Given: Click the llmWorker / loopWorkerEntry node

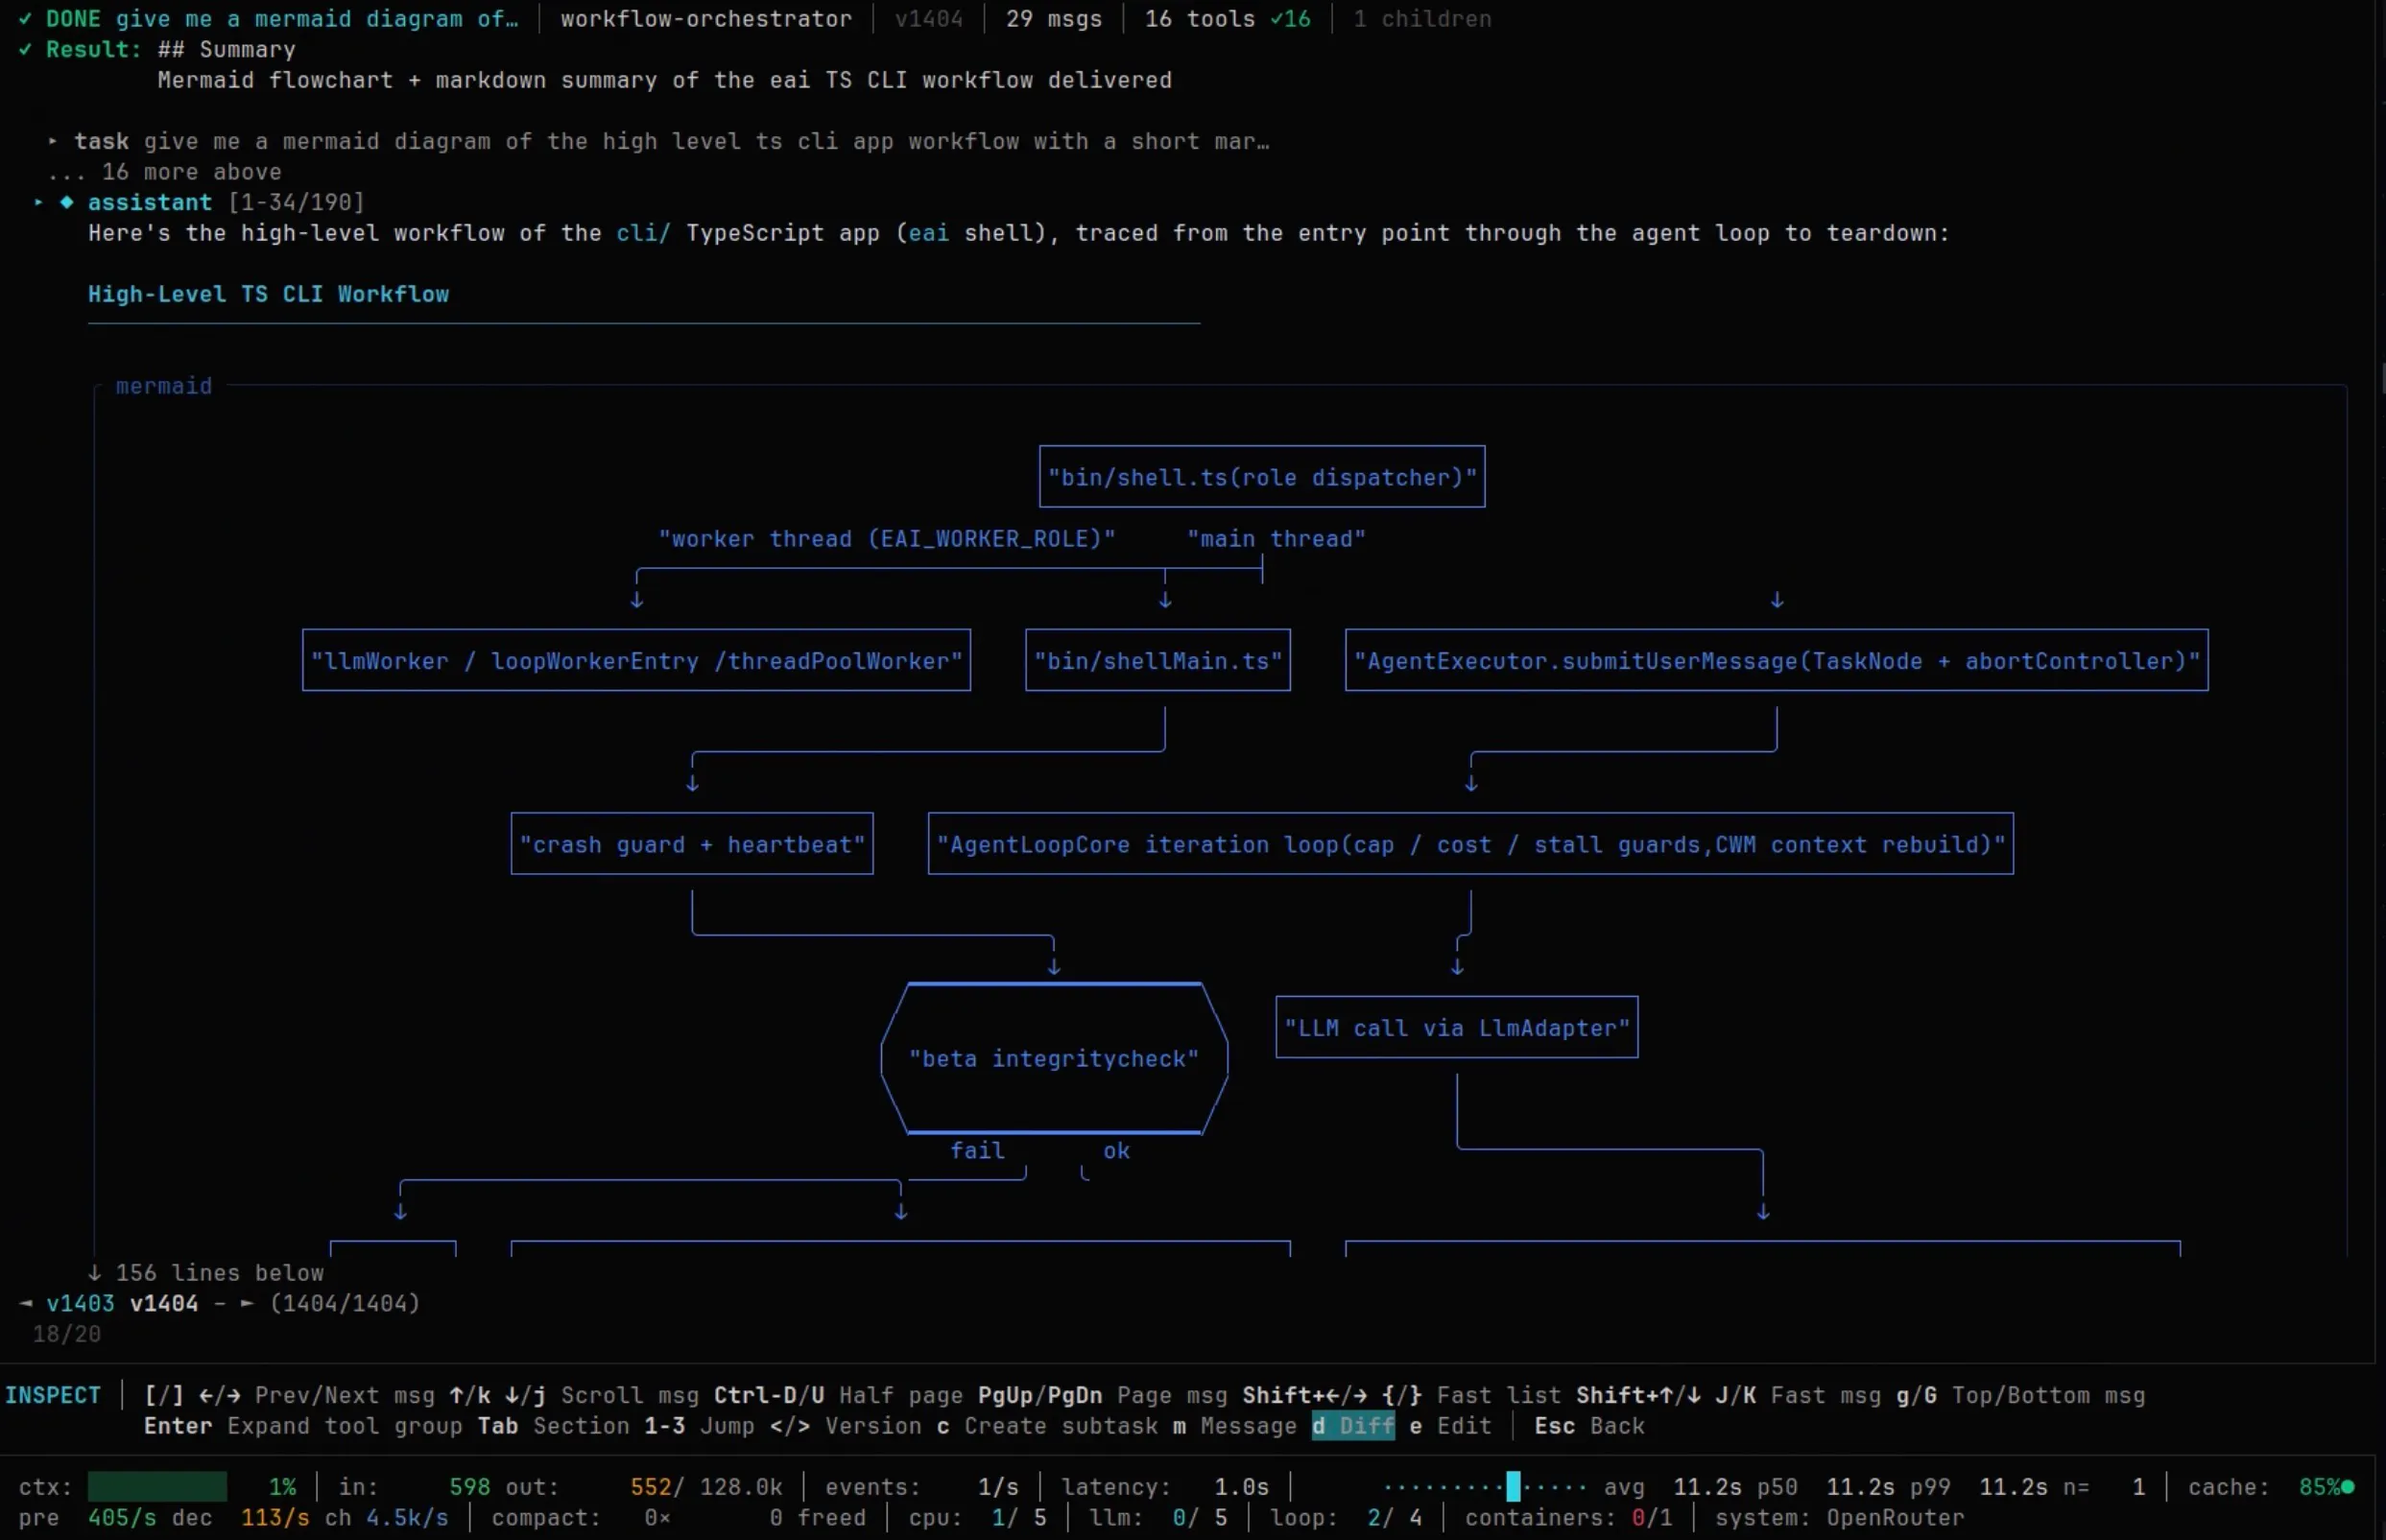Looking at the screenshot, I should click(x=637, y=660).
